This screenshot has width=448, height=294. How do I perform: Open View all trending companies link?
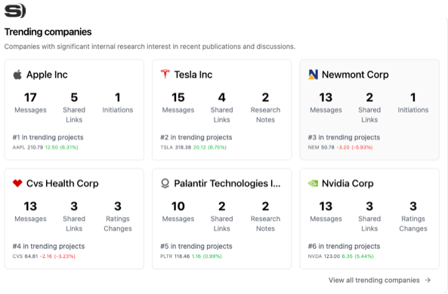click(380, 280)
